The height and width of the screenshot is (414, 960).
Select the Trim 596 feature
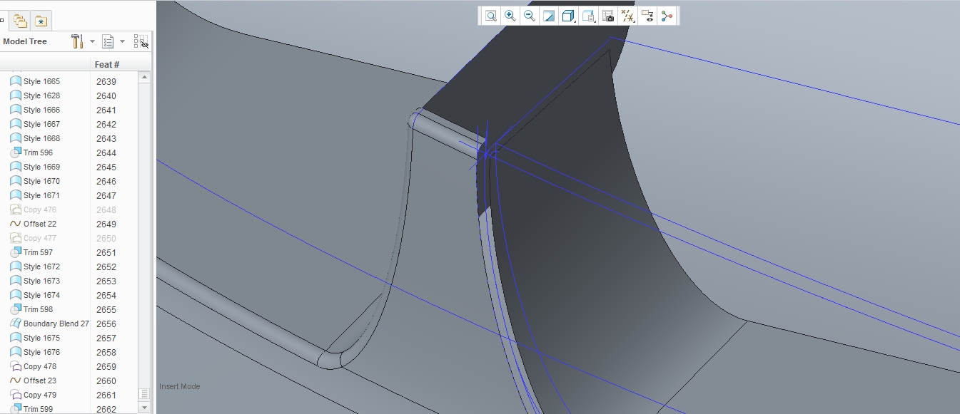[x=38, y=152]
